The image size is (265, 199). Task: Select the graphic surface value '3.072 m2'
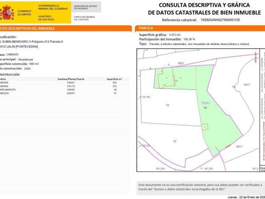175,35
